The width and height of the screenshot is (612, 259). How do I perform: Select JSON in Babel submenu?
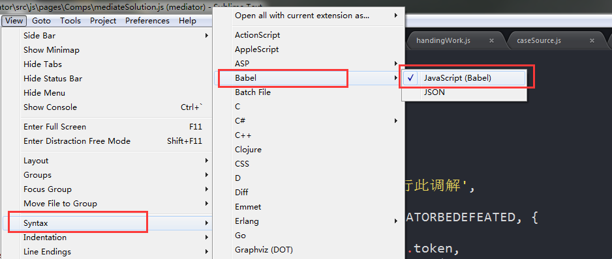pos(463,92)
